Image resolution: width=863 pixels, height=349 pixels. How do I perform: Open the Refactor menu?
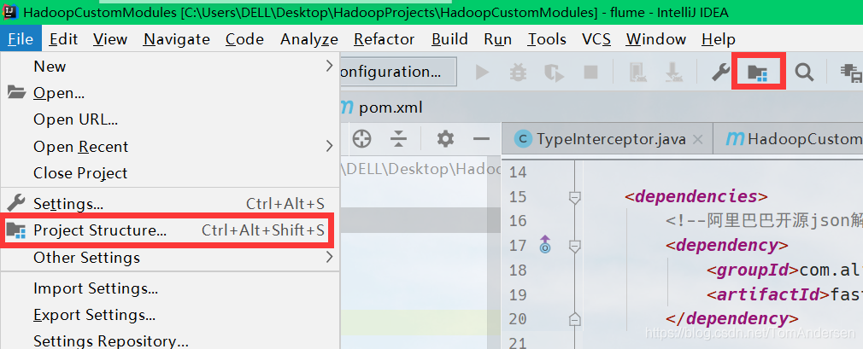(385, 39)
